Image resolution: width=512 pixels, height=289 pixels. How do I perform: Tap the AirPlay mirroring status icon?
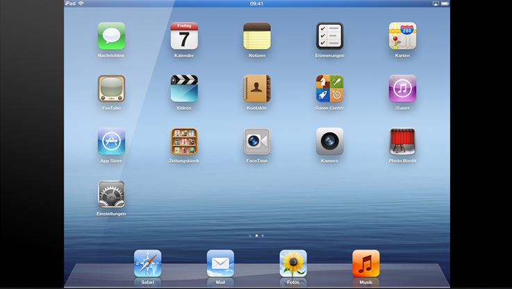click(436, 3)
